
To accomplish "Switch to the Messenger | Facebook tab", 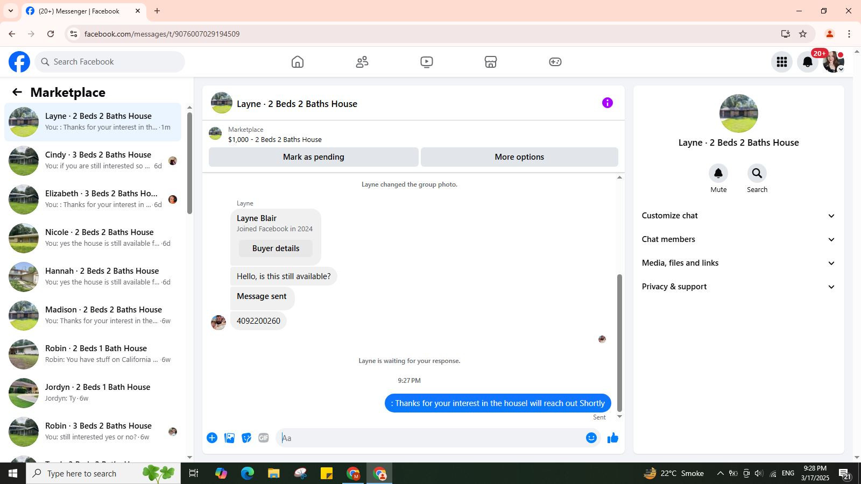I will point(84,11).
